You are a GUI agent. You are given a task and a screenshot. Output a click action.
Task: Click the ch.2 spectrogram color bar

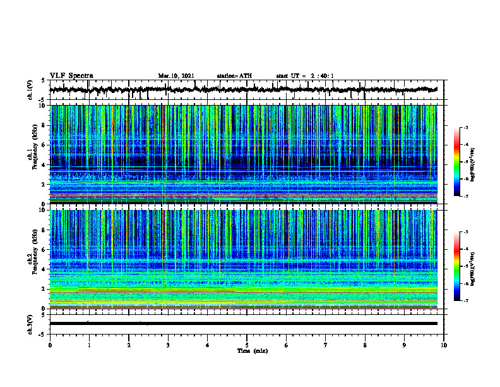pos(456,266)
